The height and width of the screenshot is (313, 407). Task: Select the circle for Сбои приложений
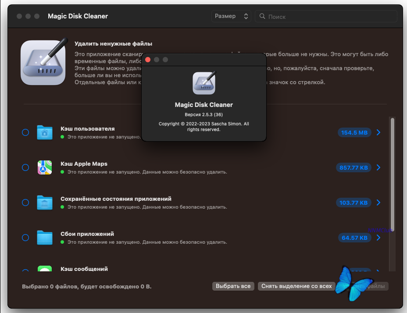point(25,238)
